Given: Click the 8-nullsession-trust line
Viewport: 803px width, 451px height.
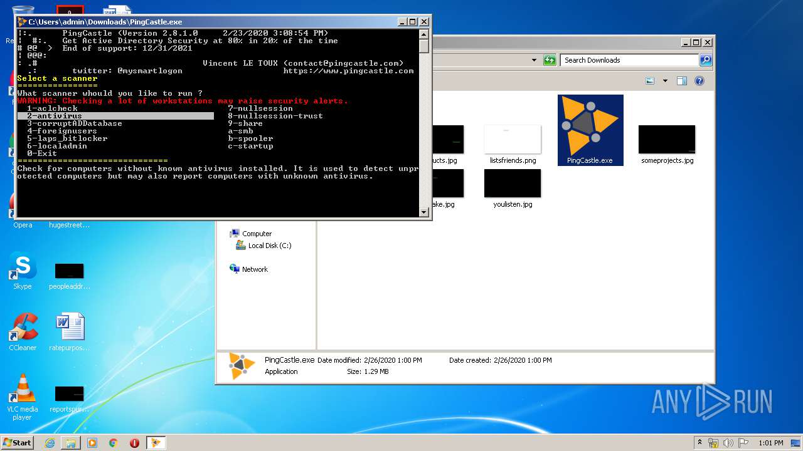Looking at the screenshot, I should click(x=275, y=116).
